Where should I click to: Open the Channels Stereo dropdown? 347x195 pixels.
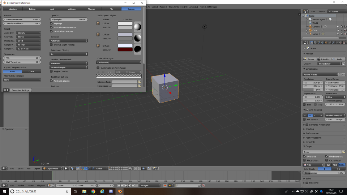29,37
